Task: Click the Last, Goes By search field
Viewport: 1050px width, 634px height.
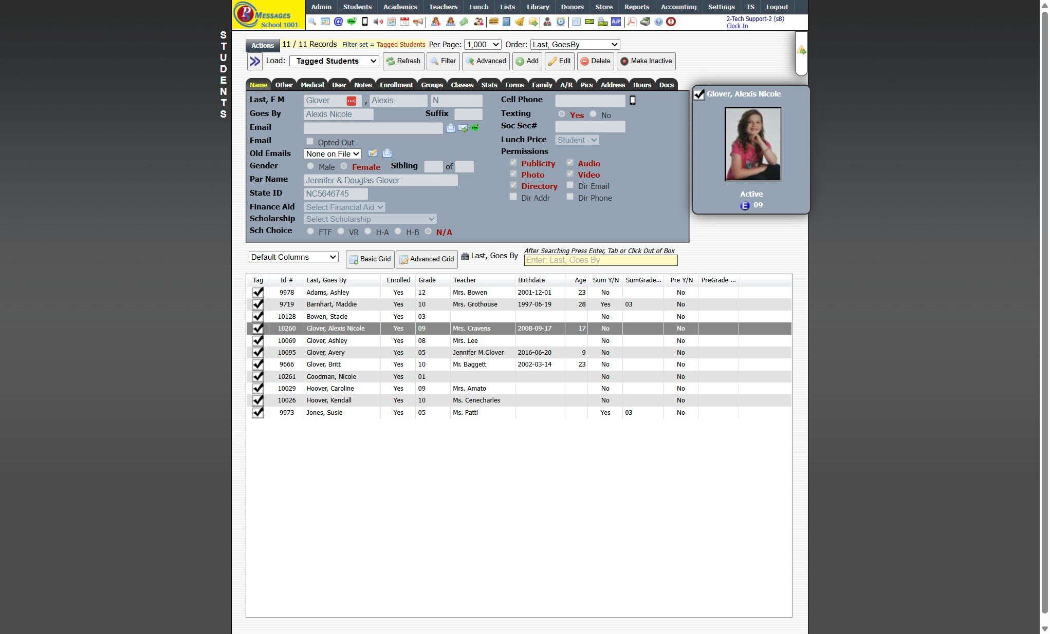Action: 600,260
